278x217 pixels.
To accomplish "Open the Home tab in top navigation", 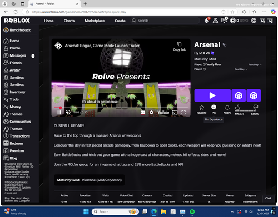I will (x=49, y=21).
